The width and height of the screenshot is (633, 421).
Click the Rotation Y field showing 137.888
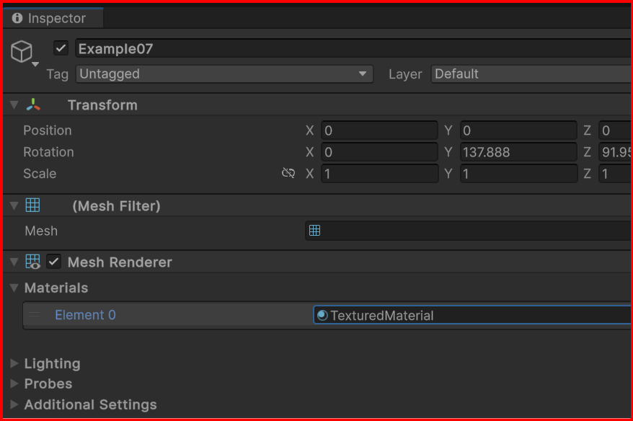tap(518, 152)
